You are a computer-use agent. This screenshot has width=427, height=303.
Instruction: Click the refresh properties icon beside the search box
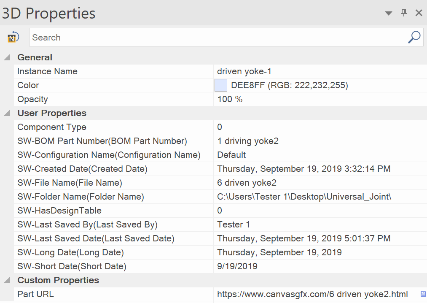13,37
